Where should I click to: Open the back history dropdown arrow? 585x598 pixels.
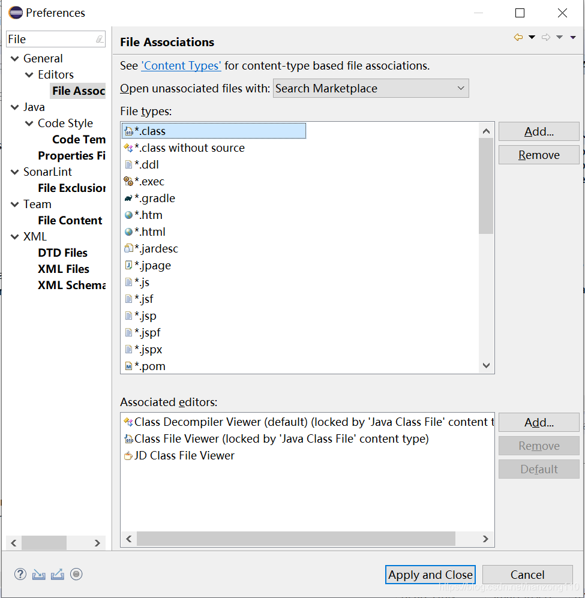click(531, 37)
